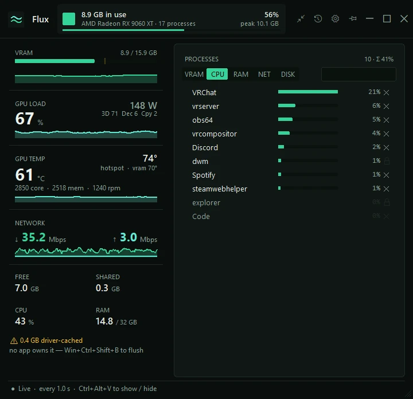
Task: Click the 10 · Σ 41% process total
Action: pos(379,59)
